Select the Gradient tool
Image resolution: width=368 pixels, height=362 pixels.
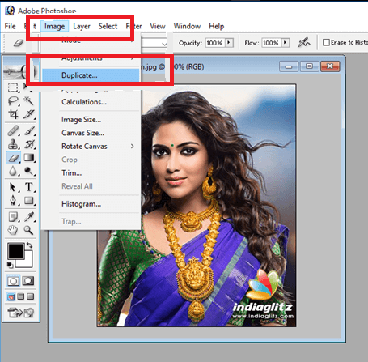click(28, 158)
